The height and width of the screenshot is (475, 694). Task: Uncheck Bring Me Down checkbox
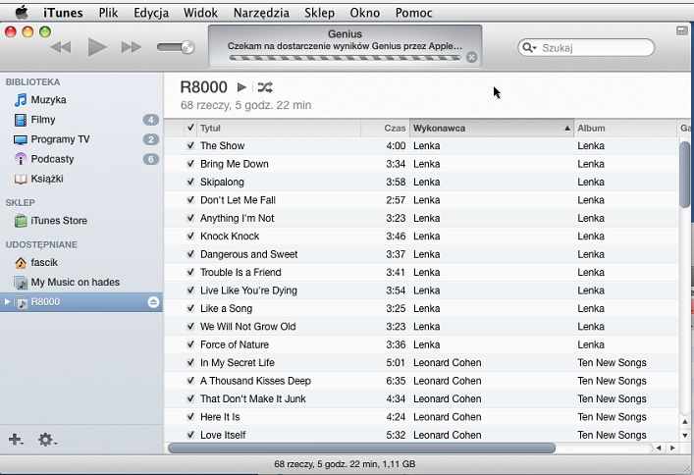pos(190,164)
